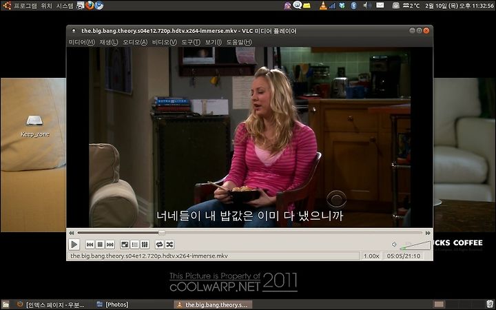Click the screenshot launcher panel icon

(x=81, y=5)
